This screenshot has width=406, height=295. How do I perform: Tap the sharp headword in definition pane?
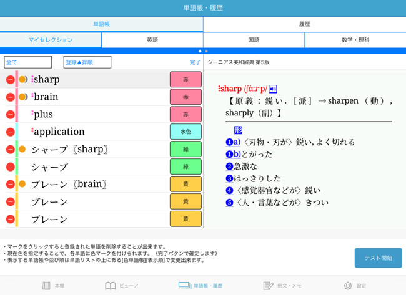click(230, 89)
